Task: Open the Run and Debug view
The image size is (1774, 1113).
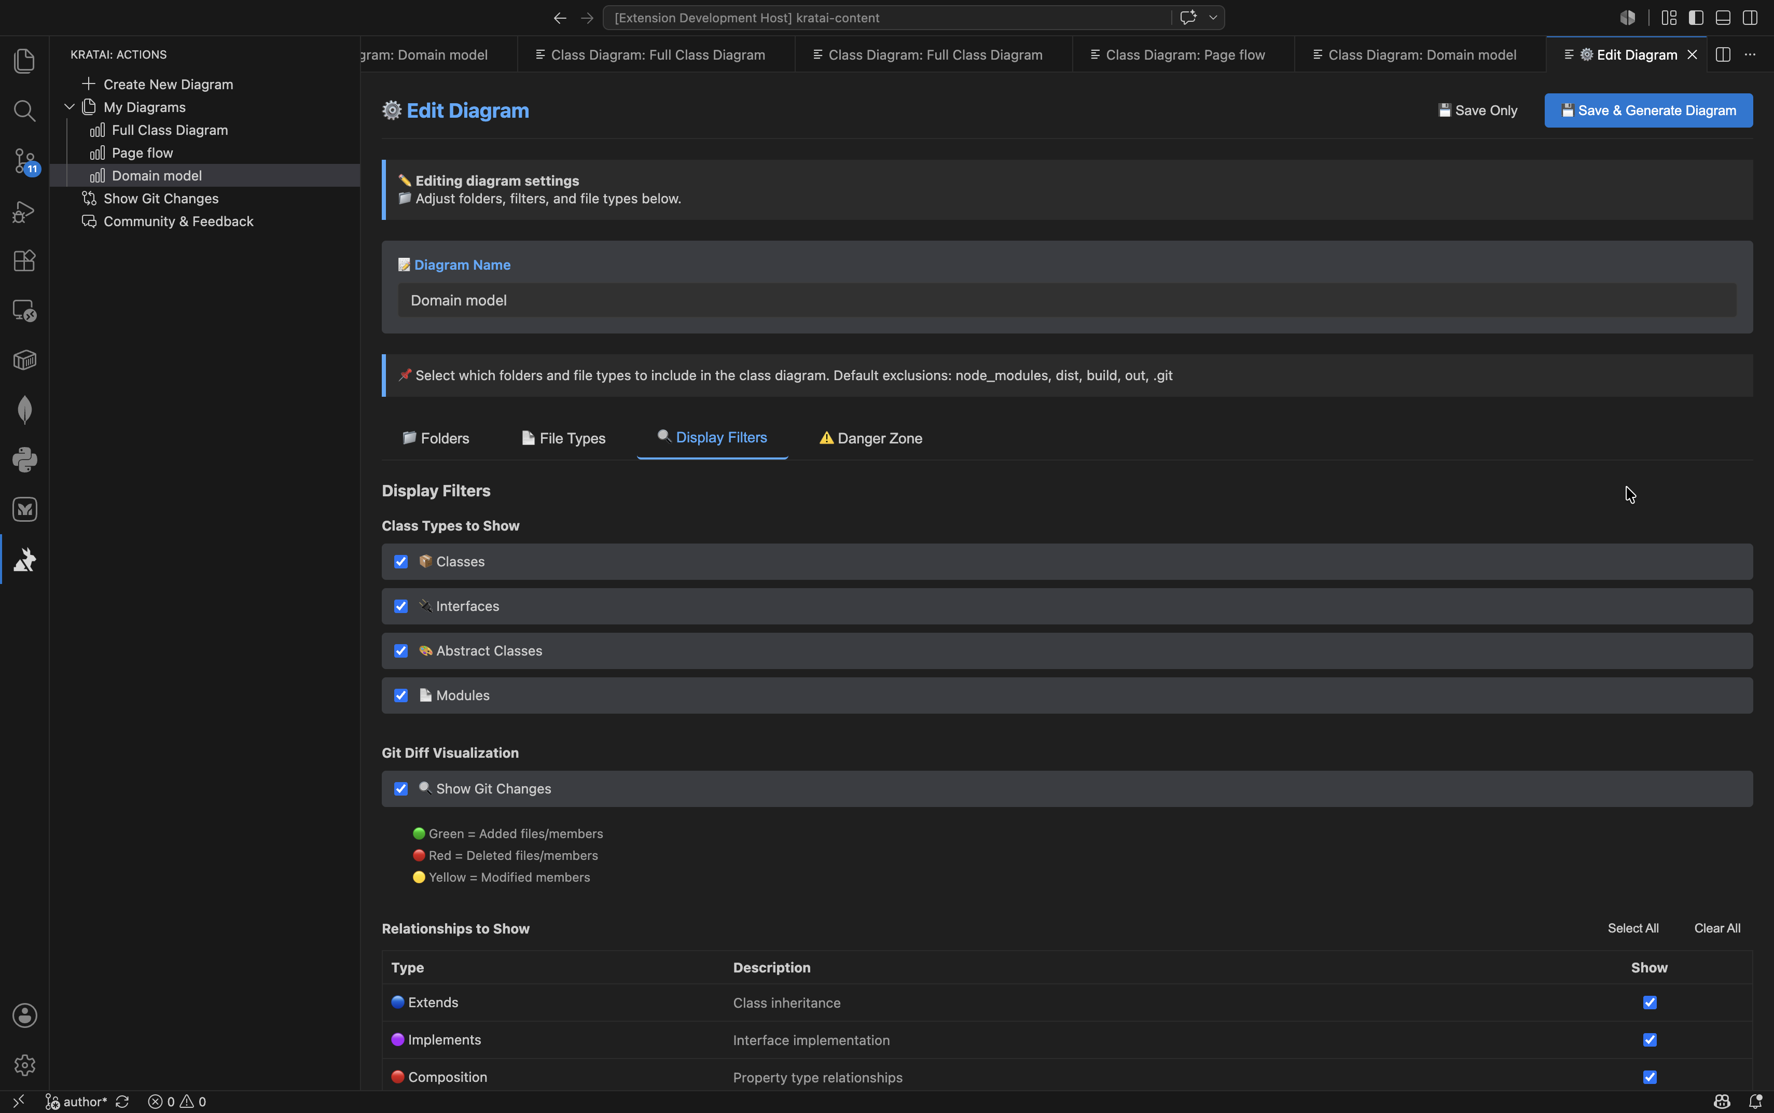Action: [x=24, y=211]
